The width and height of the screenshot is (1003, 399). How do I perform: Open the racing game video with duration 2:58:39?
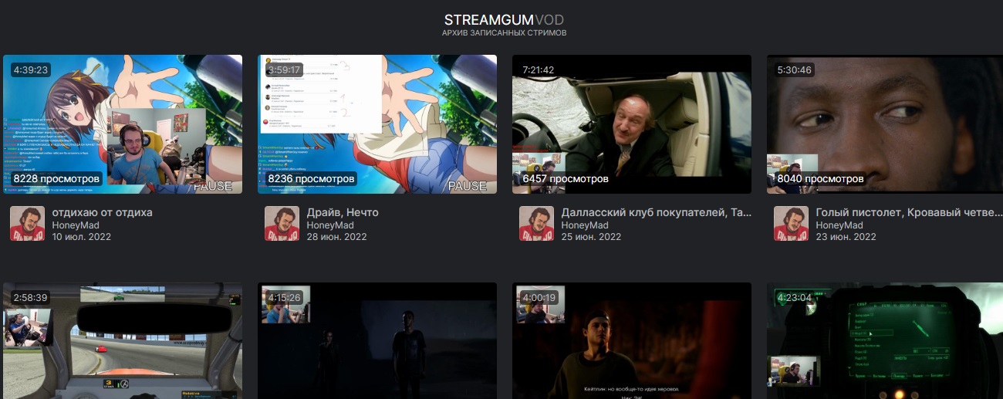pyautogui.click(x=123, y=340)
